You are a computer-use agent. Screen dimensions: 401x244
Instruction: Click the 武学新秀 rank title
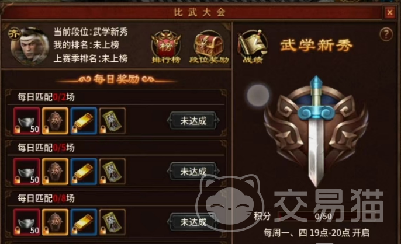click(316, 46)
